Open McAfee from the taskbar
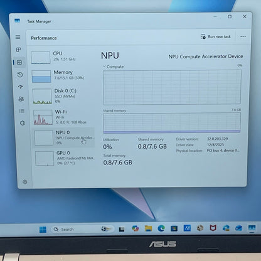The height and width of the screenshot is (261, 261). pyautogui.click(x=213, y=228)
